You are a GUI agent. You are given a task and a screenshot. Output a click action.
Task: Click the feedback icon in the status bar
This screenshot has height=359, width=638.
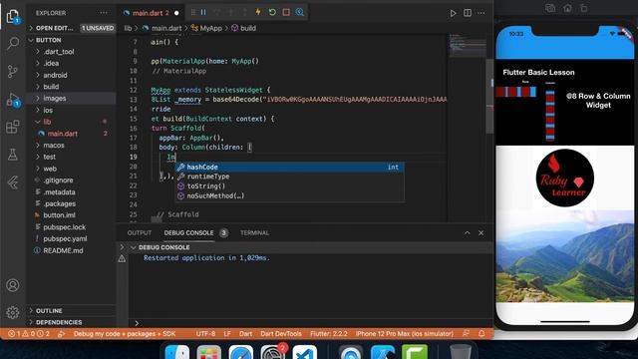coord(466,333)
